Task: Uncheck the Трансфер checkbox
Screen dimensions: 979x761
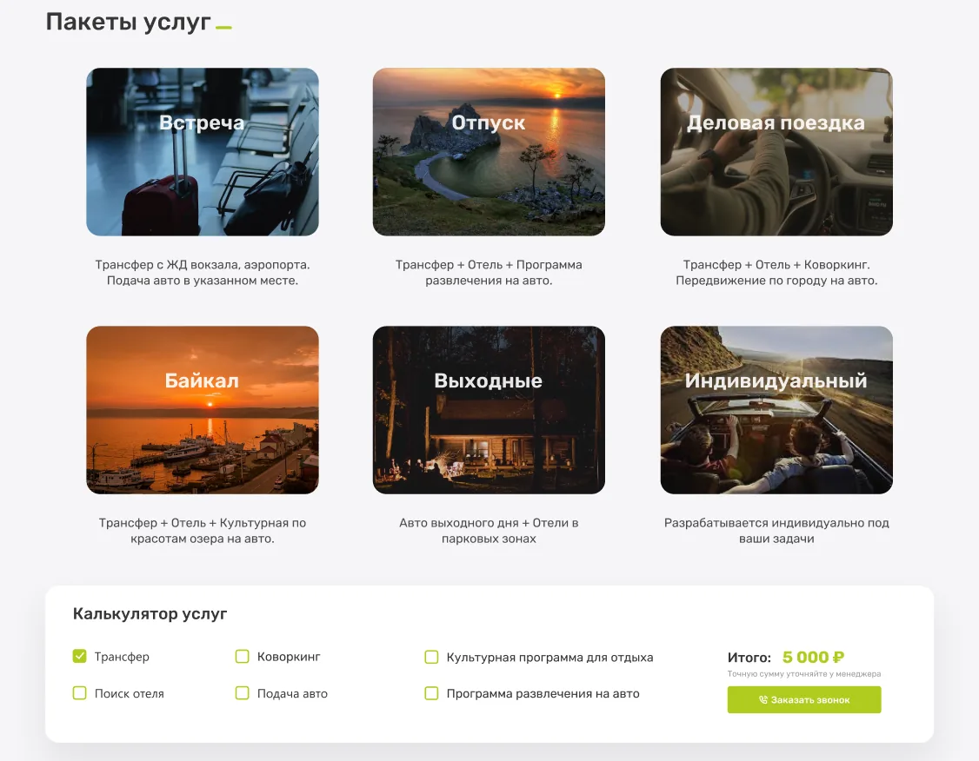Action: click(x=79, y=656)
